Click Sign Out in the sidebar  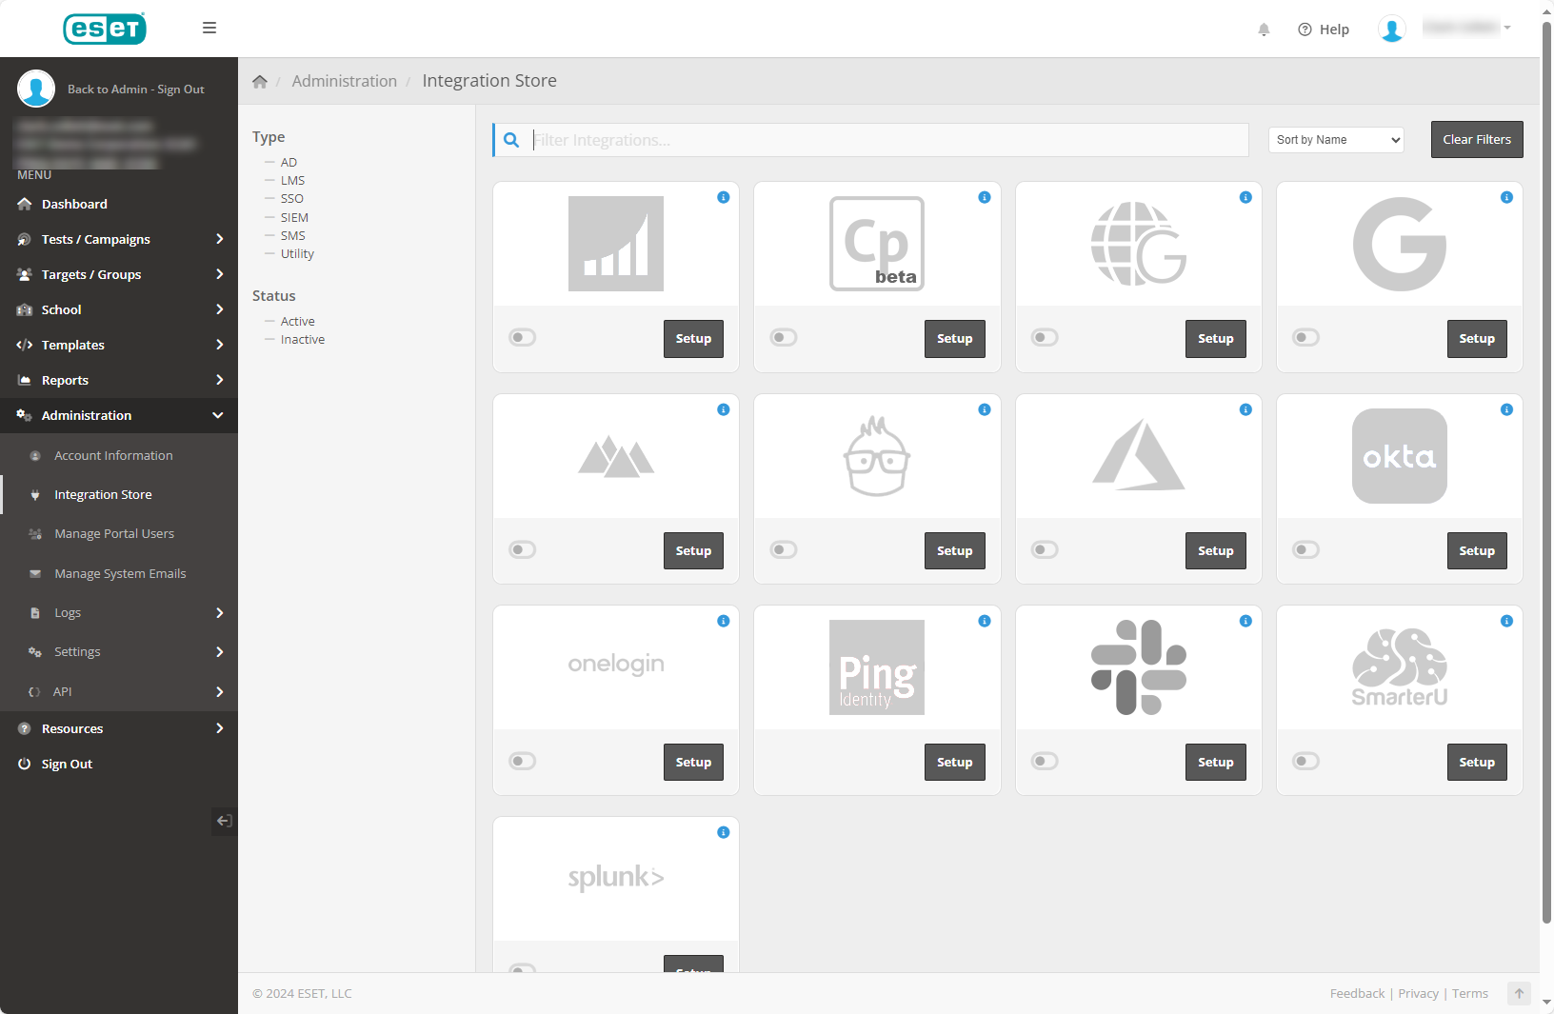(x=67, y=764)
